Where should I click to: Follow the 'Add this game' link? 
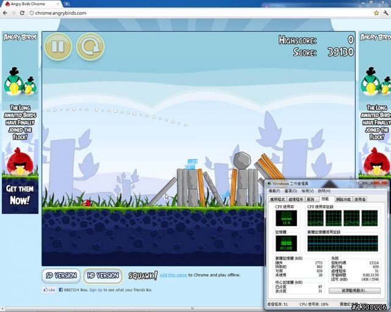coord(174,275)
